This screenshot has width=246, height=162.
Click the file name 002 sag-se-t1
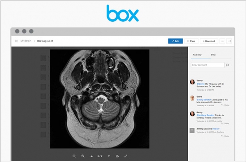pos(45,41)
